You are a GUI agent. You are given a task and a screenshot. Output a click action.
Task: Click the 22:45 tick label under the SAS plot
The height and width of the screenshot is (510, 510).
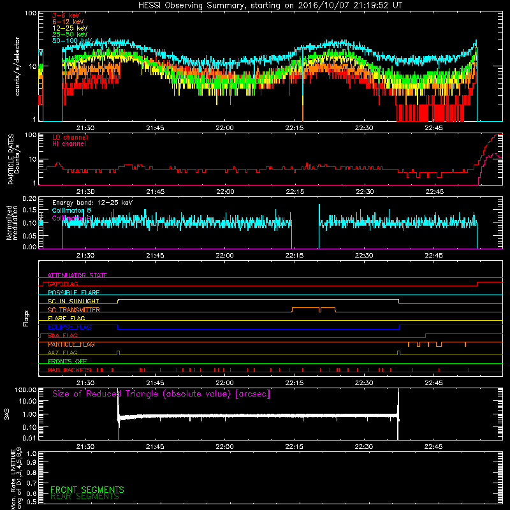point(433,447)
